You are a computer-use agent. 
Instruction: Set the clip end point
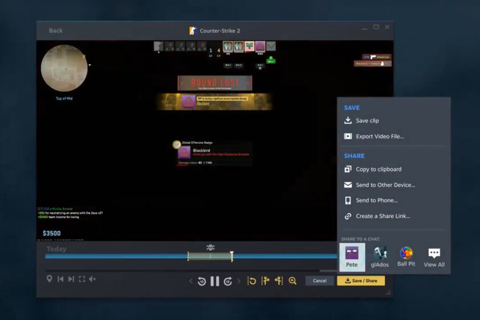279,281
